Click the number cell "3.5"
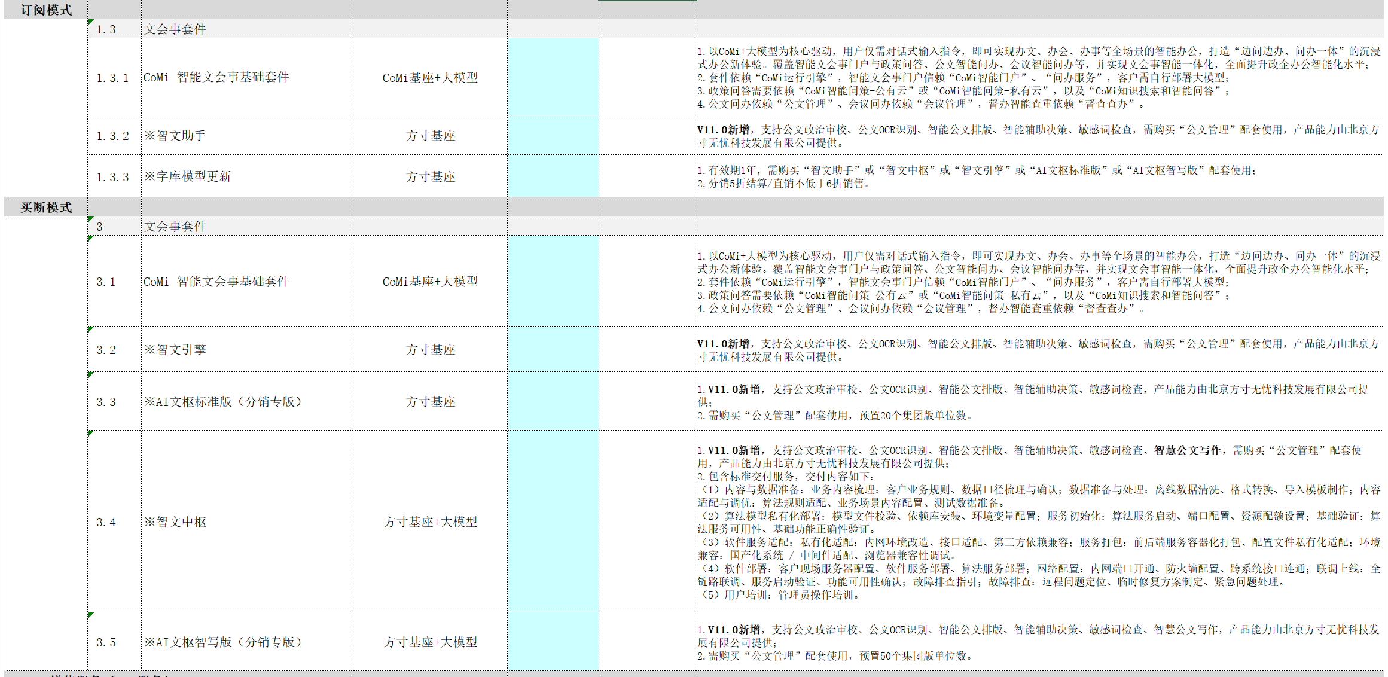 point(114,642)
